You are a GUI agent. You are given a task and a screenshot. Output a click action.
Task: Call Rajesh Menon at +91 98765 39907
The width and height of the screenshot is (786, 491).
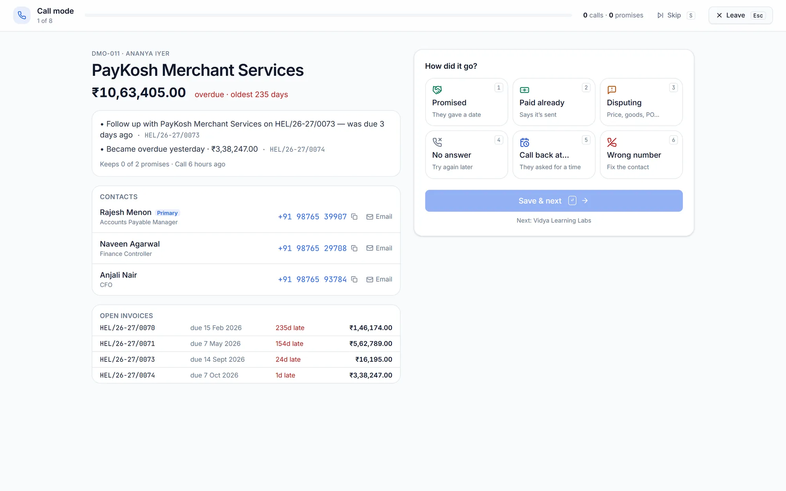[312, 217]
